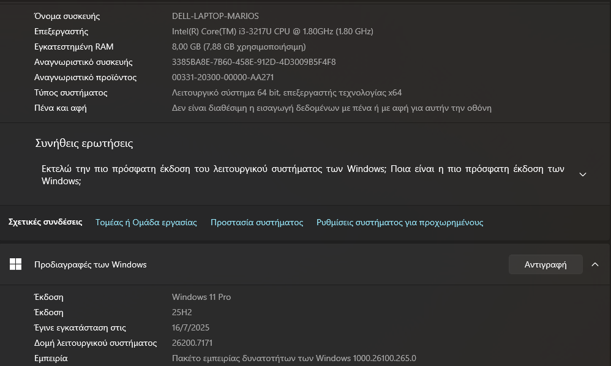Open the Τομέας ή Ομάδα εργασίας link
611x366 pixels.
coord(146,222)
